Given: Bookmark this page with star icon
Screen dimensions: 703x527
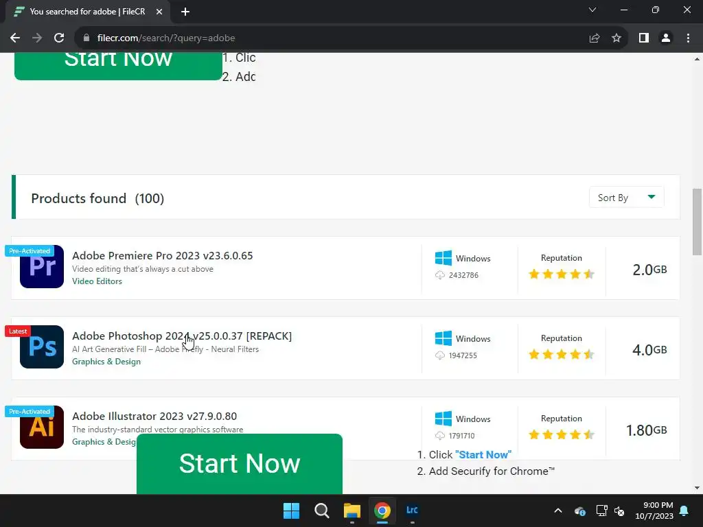Looking at the screenshot, I should coord(616,38).
